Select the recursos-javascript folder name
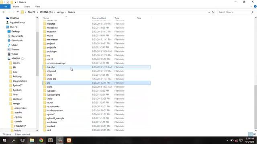 pos(56,63)
